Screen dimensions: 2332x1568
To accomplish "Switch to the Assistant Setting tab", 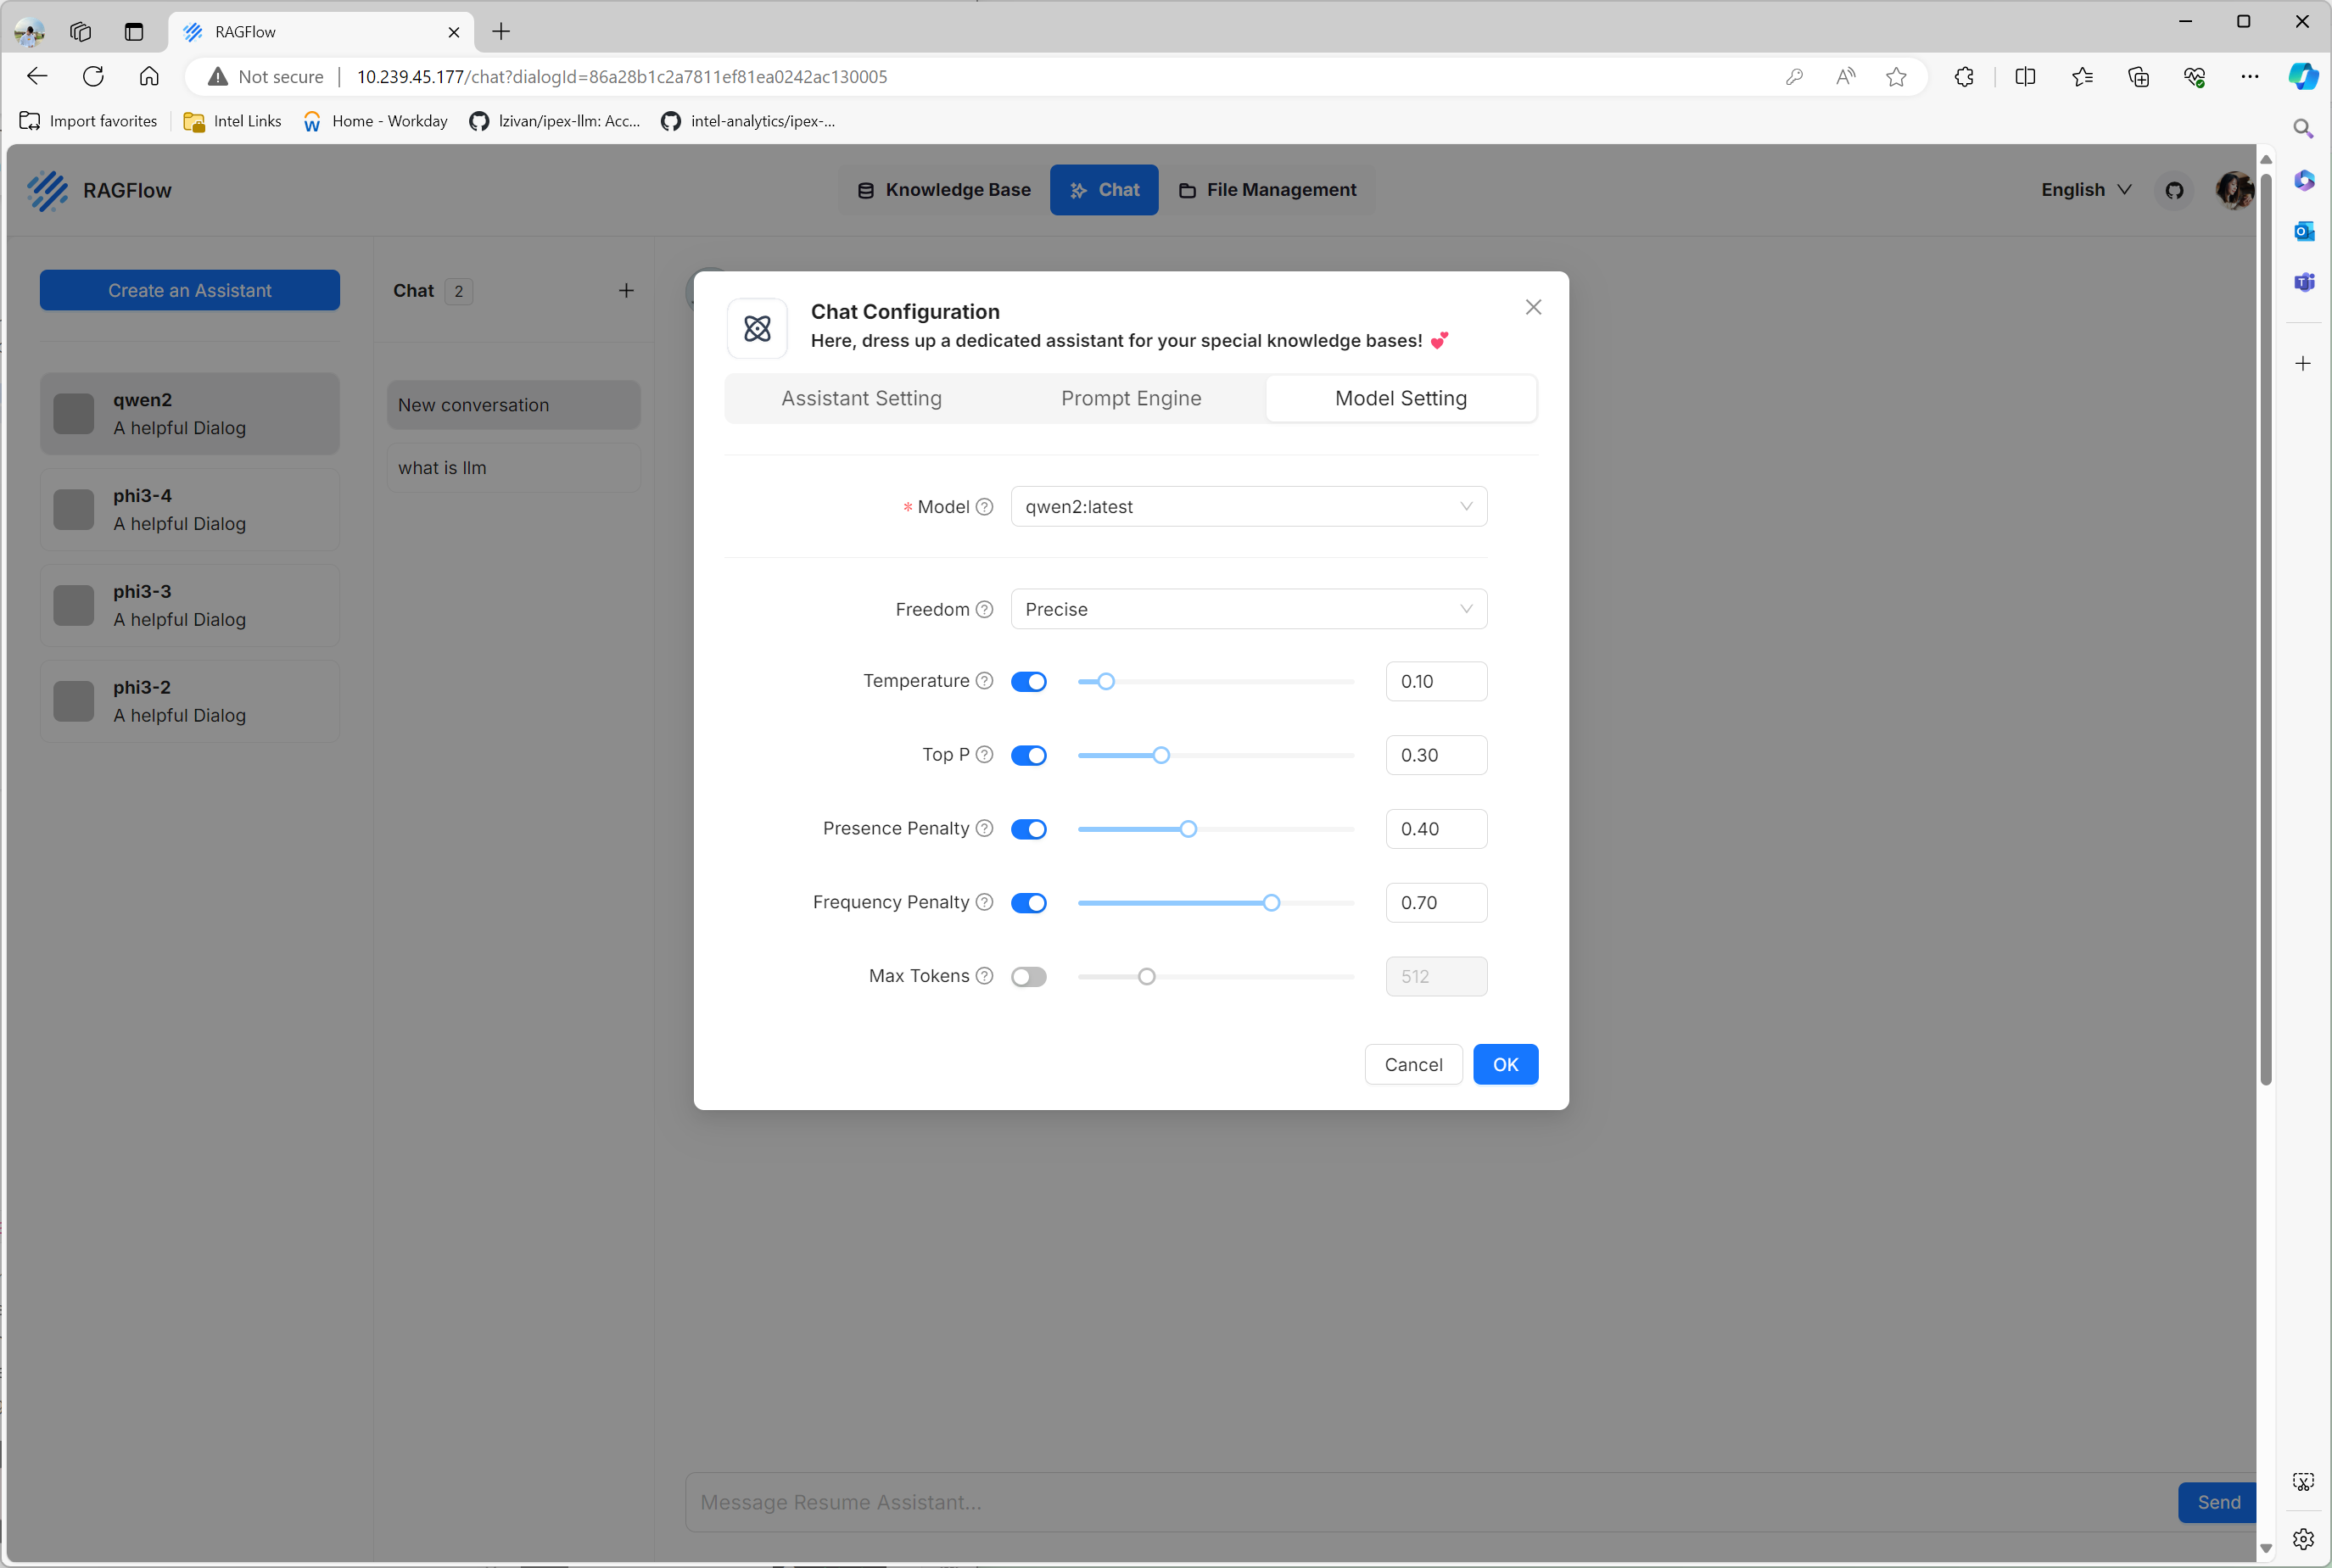I will click(x=861, y=399).
